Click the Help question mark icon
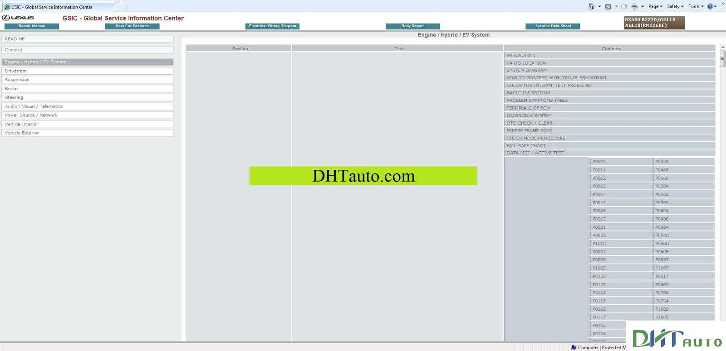726x351 pixels. tap(710, 6)
